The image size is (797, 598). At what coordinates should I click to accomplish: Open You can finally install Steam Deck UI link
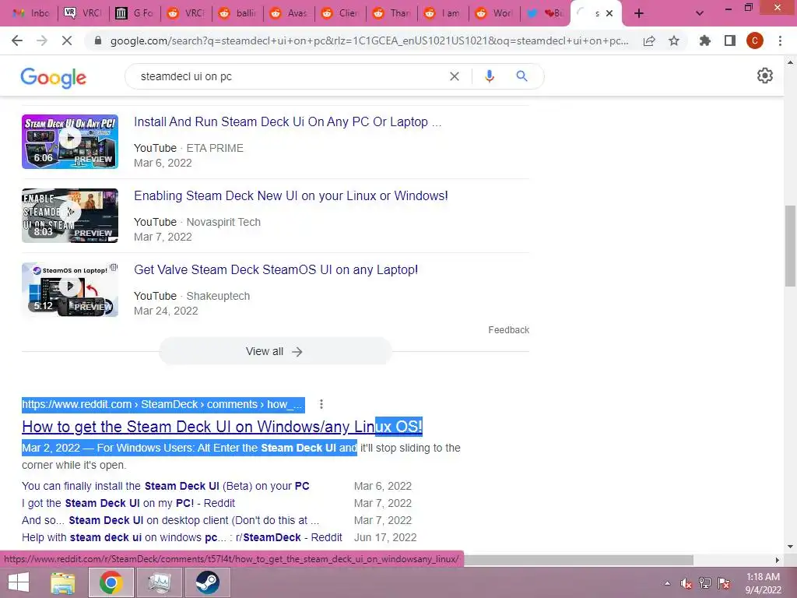[166, 486]
